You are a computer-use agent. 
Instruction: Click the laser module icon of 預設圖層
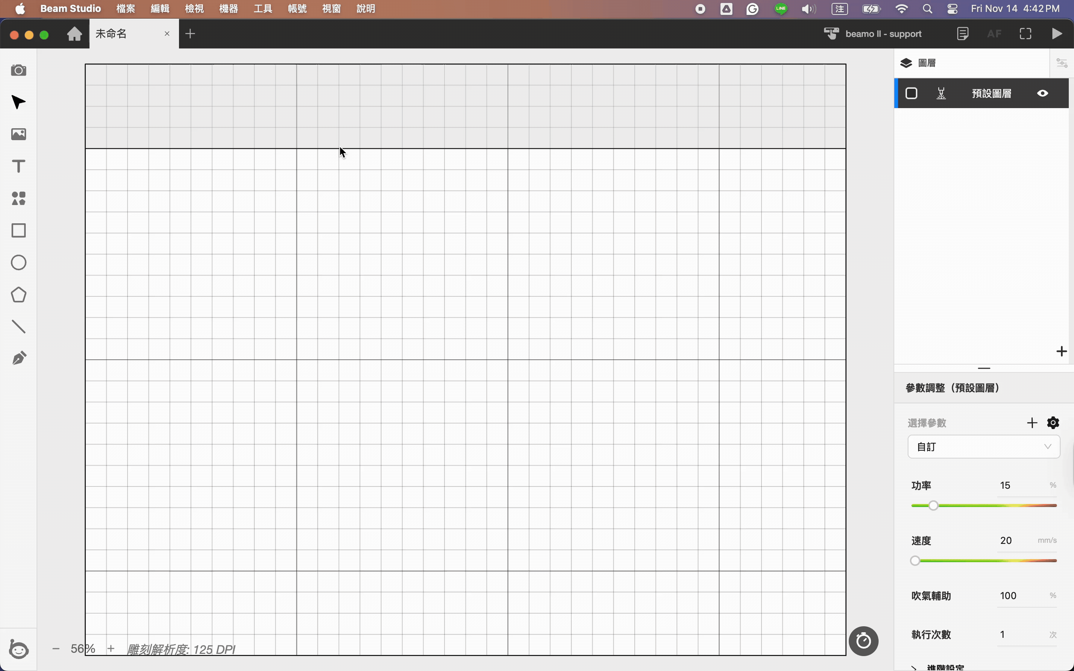[941, 93]
